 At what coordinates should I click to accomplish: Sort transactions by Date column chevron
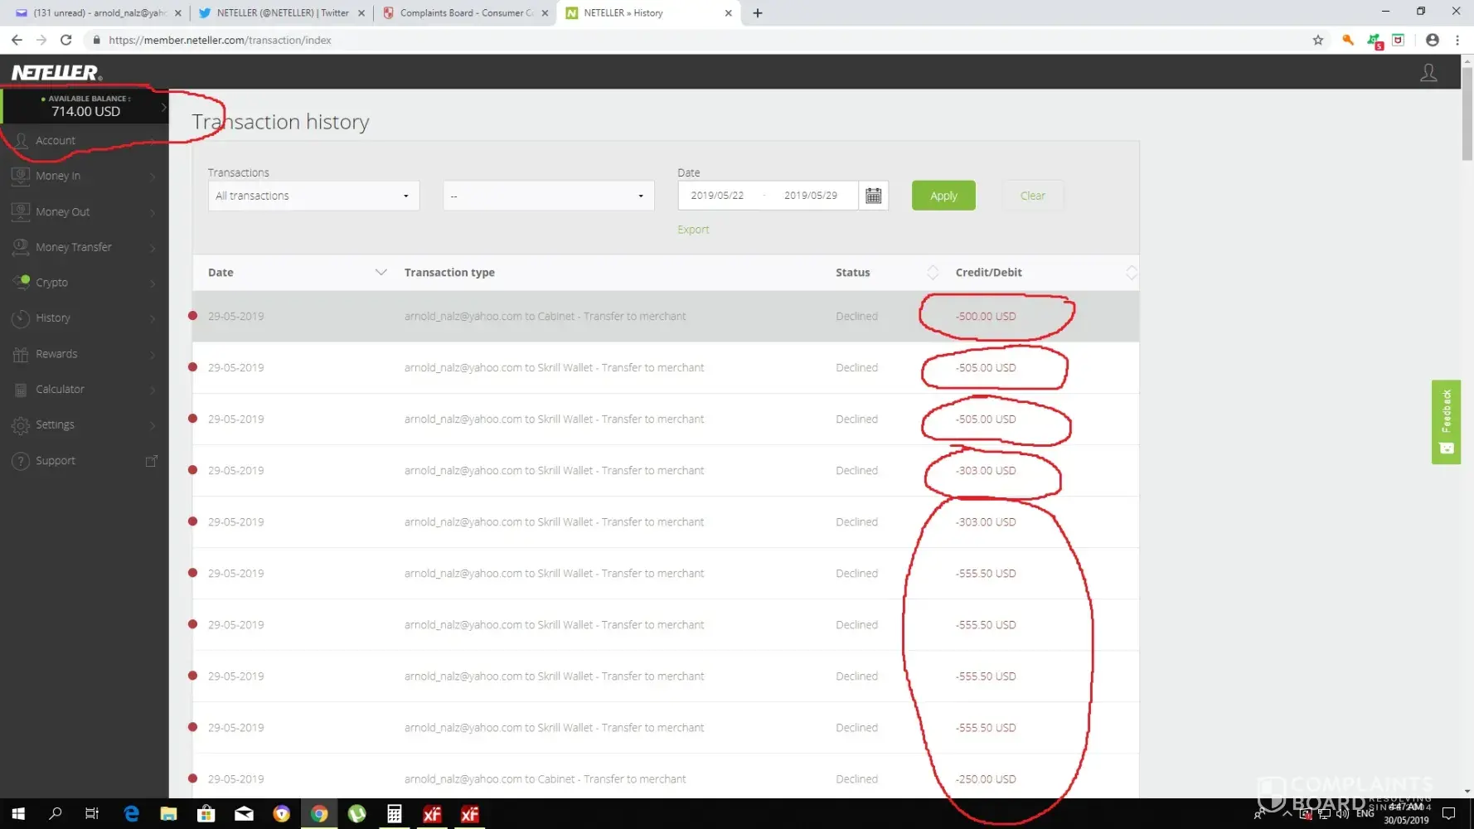pos(381,272)
